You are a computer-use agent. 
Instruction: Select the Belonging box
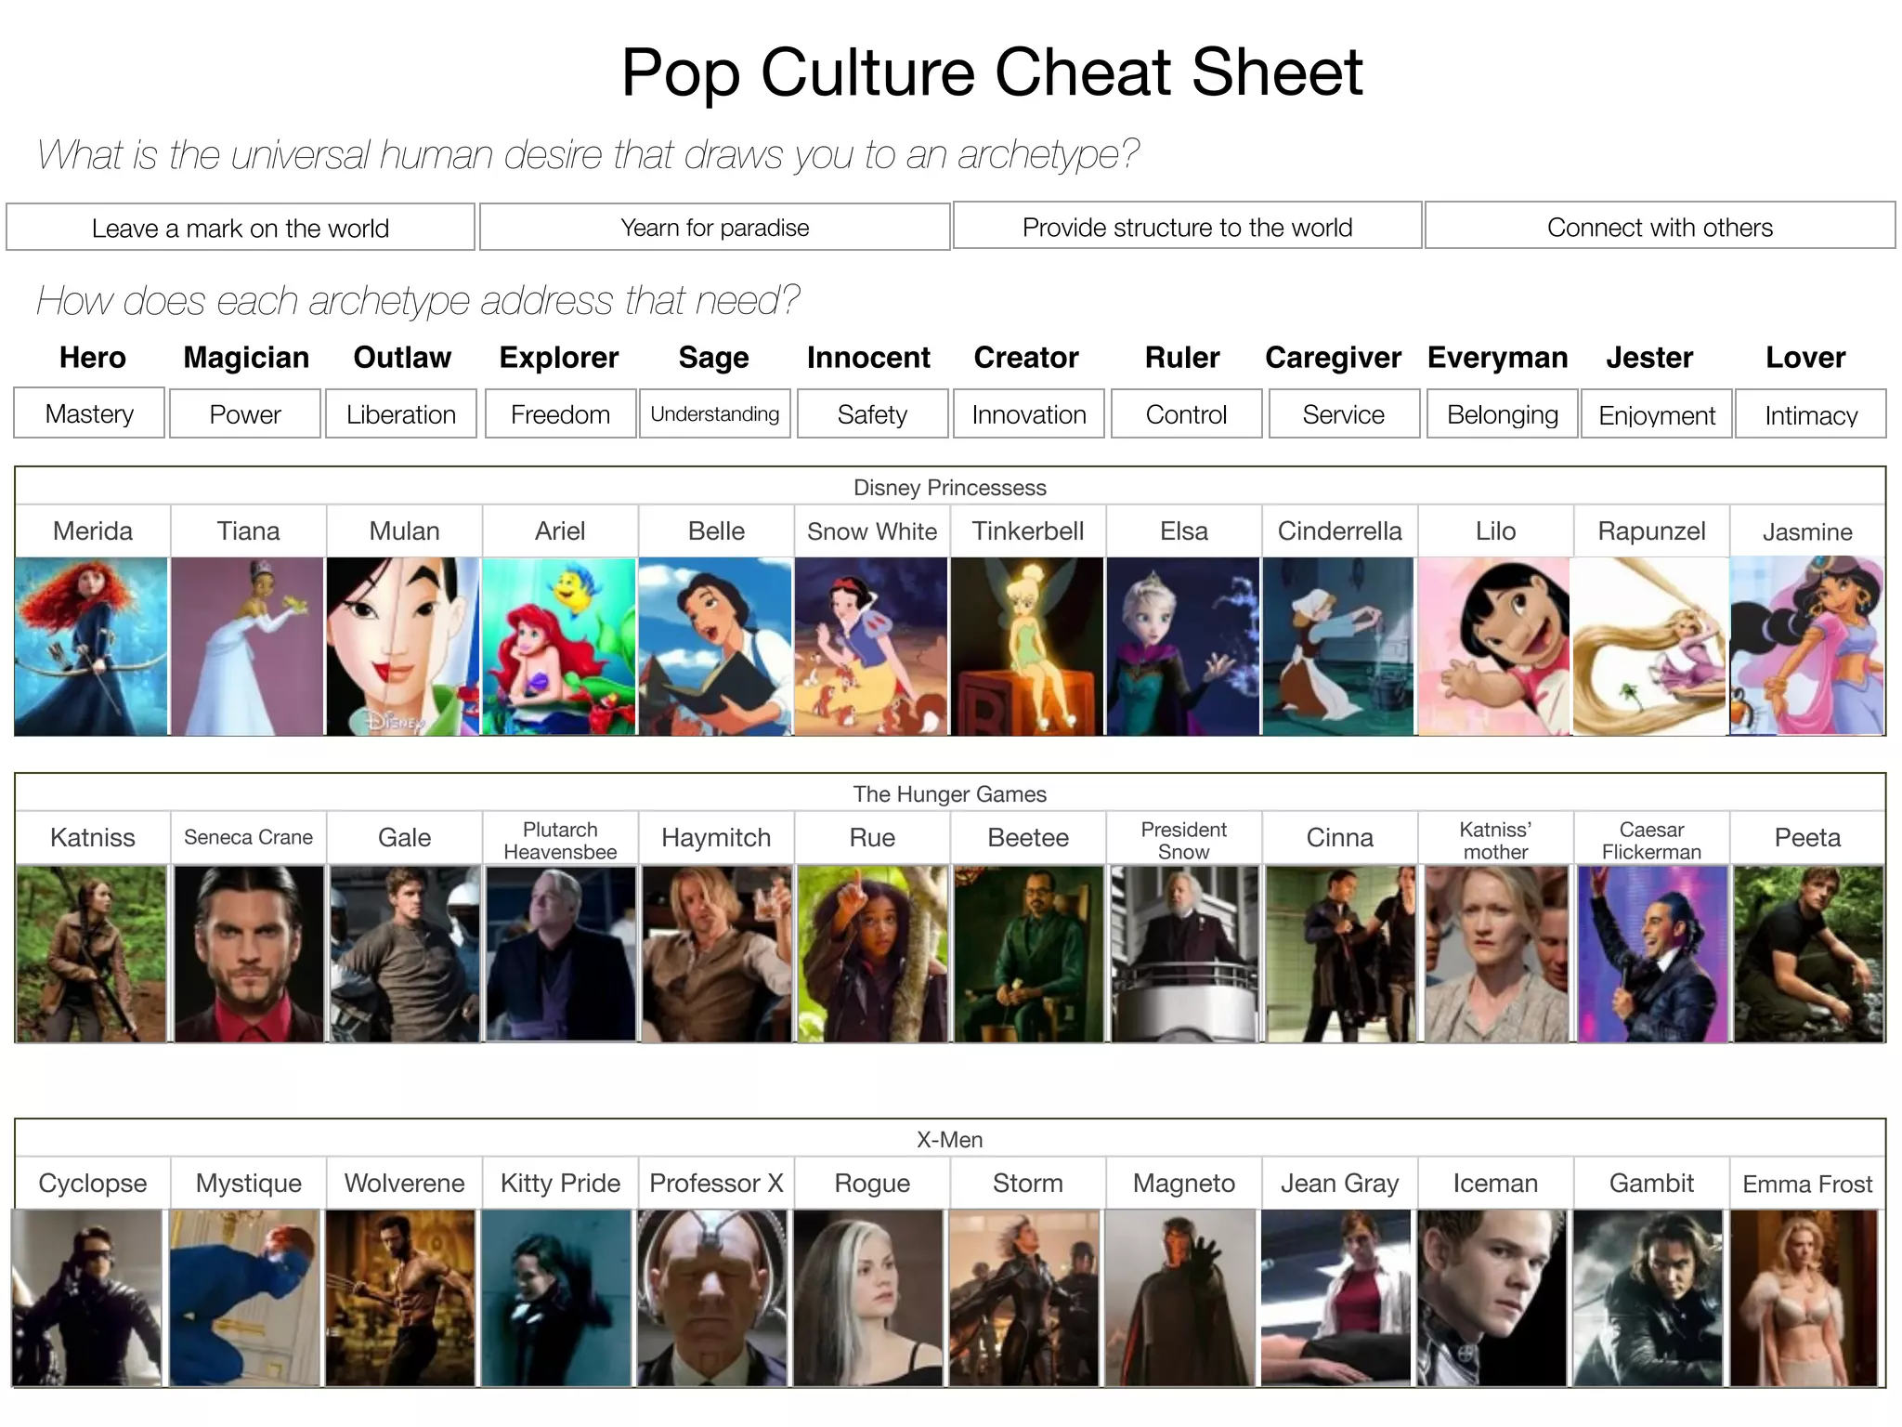click(x=1503, y=413)
